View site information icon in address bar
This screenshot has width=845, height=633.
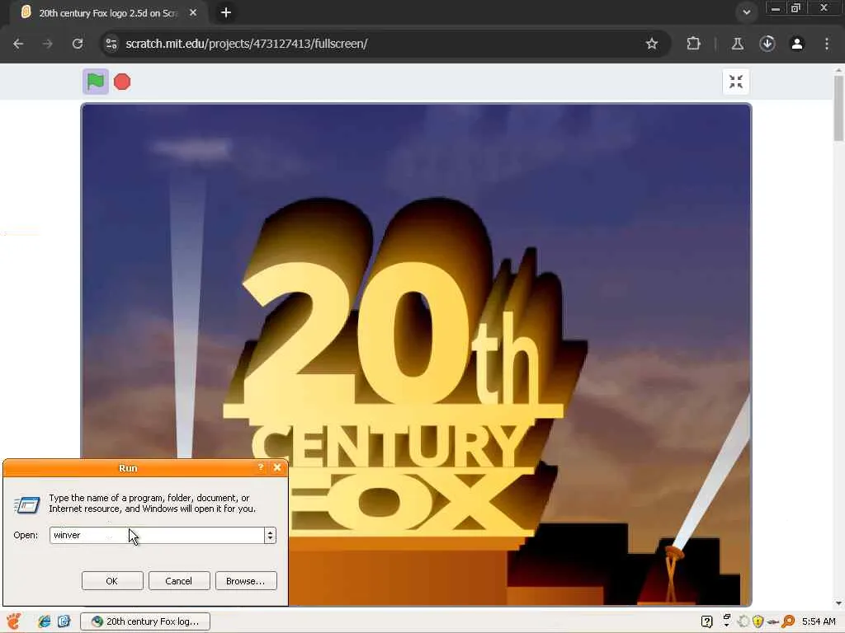[x=111, y=44]
